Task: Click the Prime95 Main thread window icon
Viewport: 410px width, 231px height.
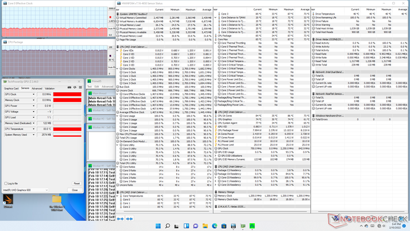Action: tap(90, 93)
